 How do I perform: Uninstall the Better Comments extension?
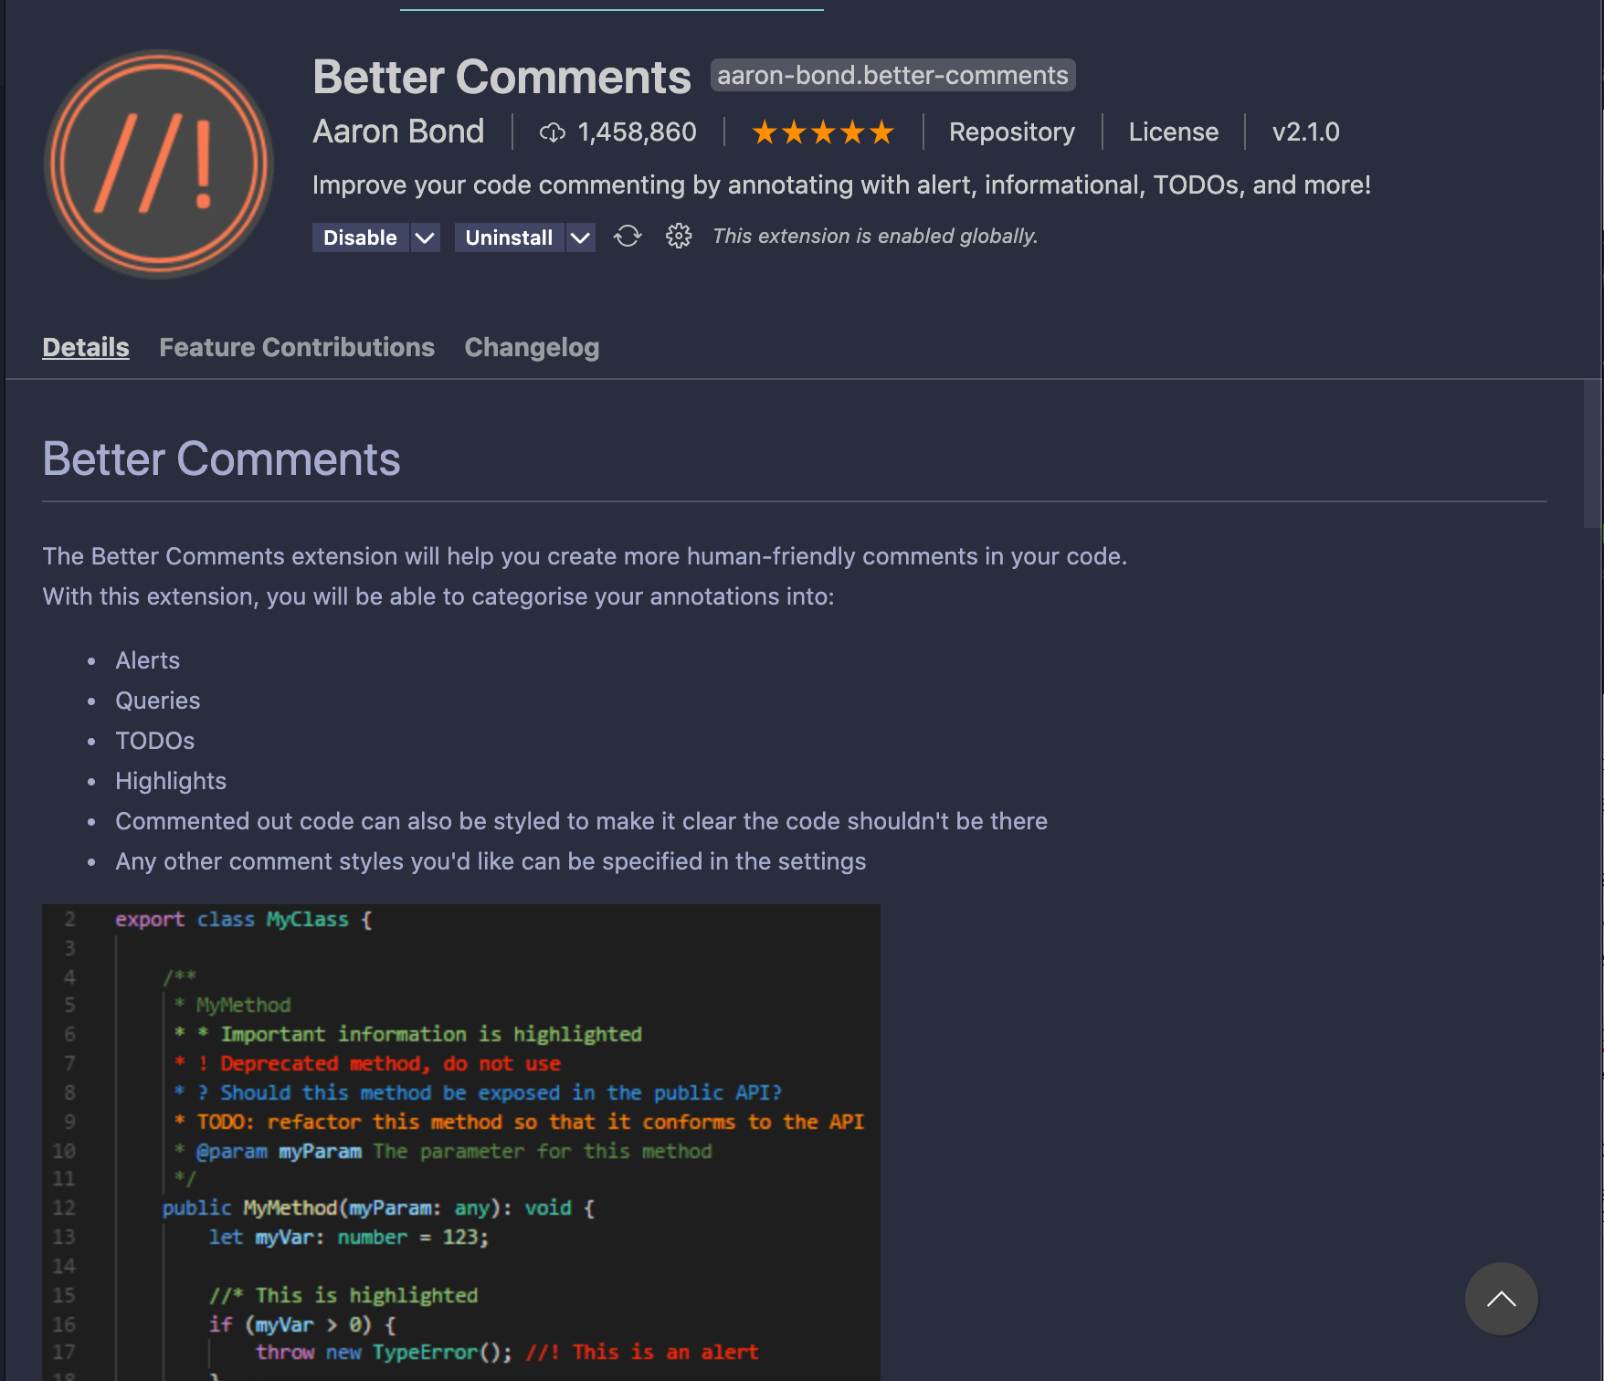pyautogui.click(x=509, y=237)
